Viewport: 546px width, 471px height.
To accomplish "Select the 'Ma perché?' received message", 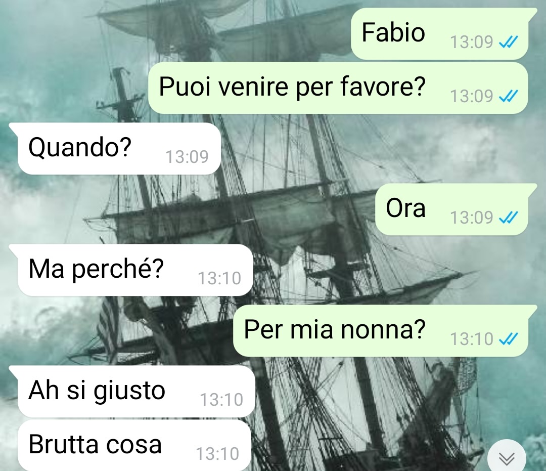I will click(x=131, y=270).
